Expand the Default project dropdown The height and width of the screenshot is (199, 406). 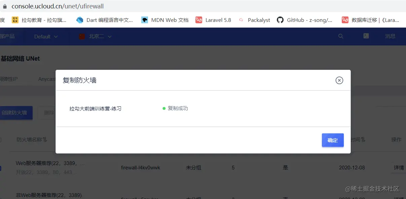click(46, 36)
